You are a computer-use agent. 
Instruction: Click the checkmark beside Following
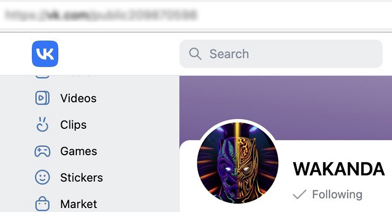point(299,194)
